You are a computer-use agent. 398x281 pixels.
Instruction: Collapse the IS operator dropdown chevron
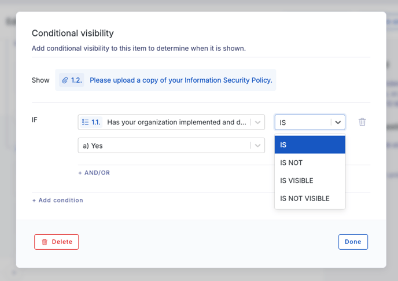click(x=338, y=122)
